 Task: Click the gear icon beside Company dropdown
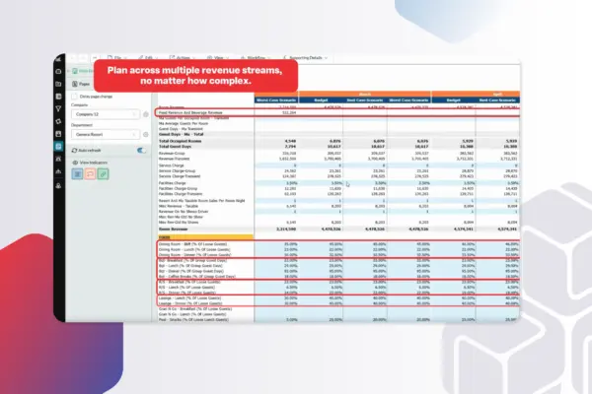coord(146,114)
